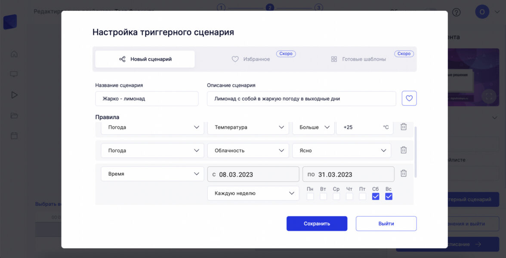
Task: Expand the Температура parameter dropdown
Action: click(248, 127)
